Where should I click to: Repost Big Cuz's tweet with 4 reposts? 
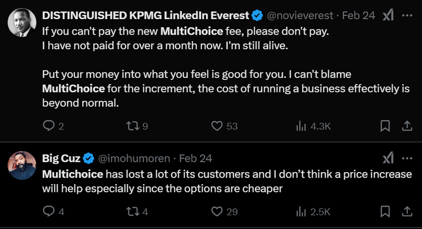point(132,211)
